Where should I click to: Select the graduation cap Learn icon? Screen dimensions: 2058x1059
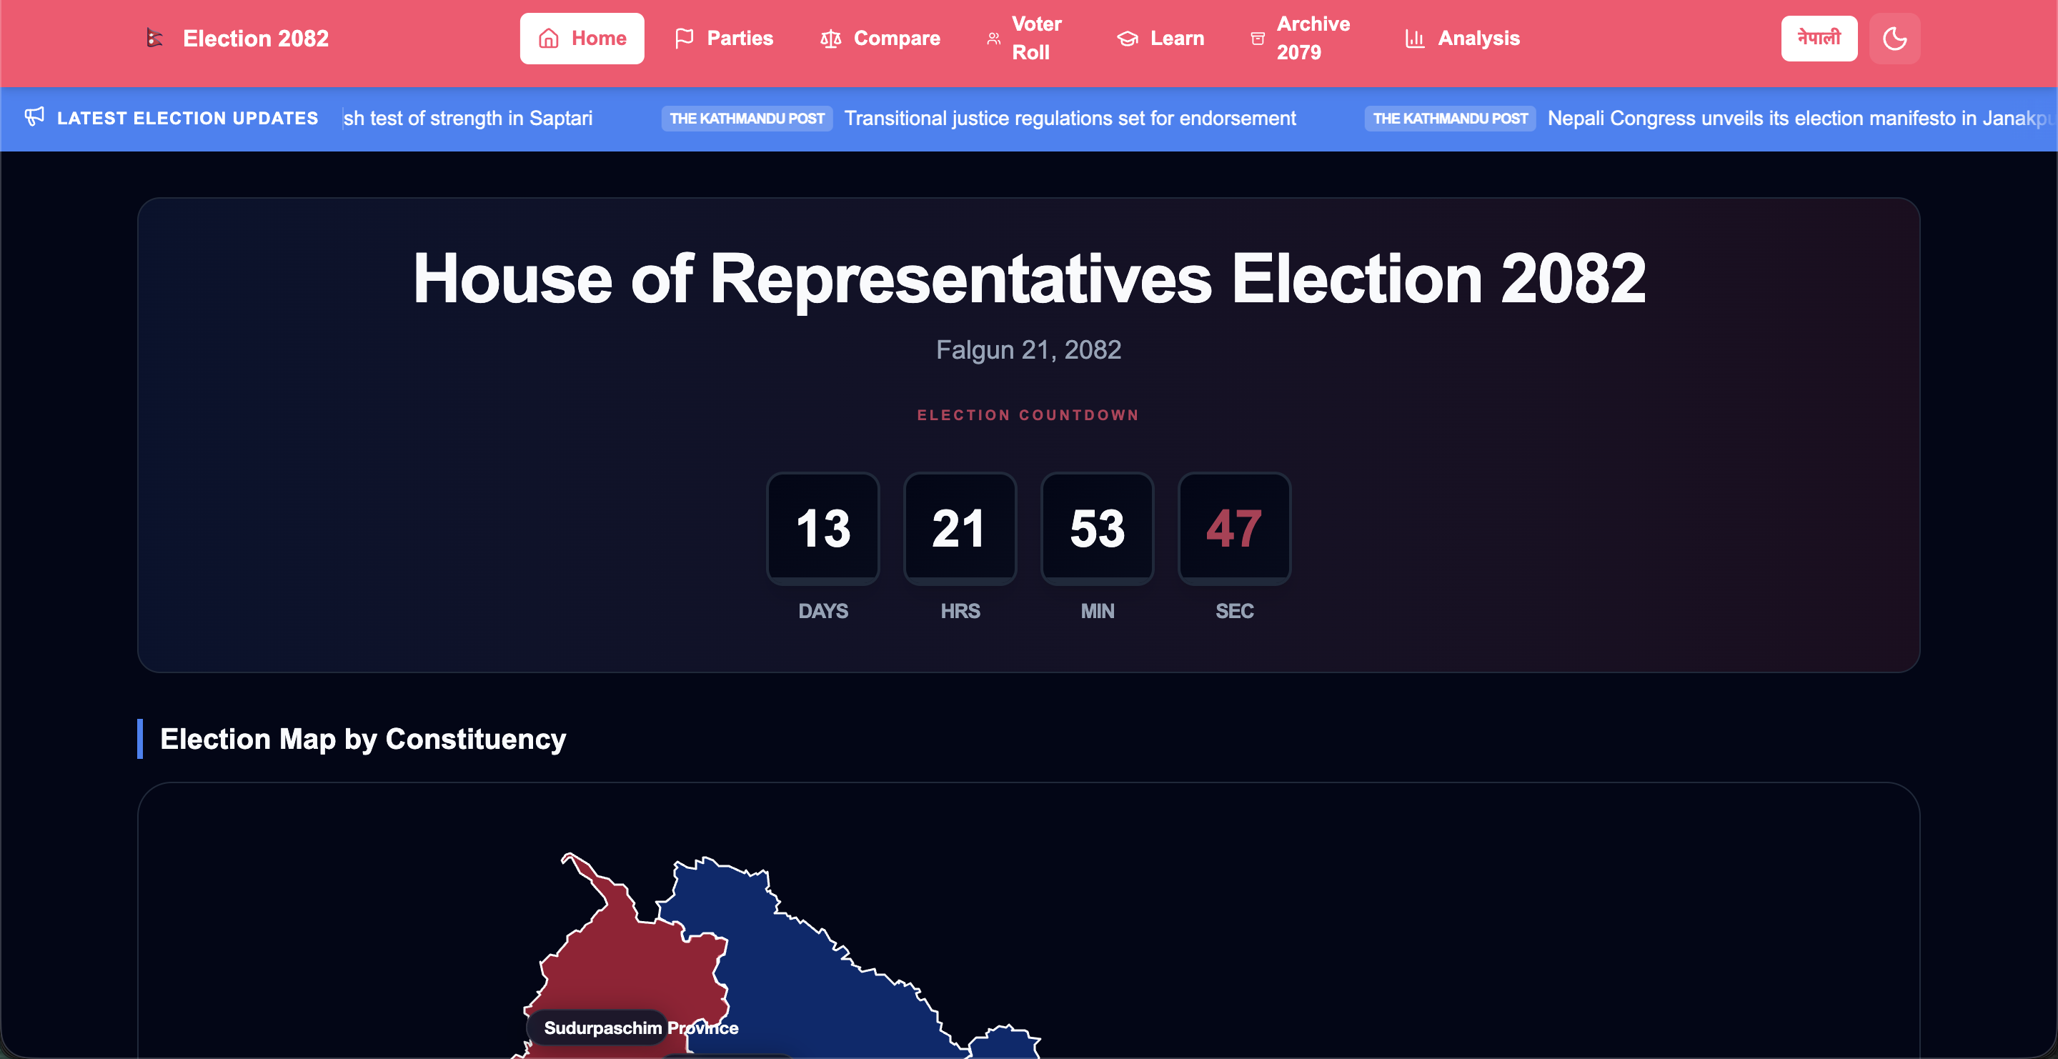coord(1128,38)
